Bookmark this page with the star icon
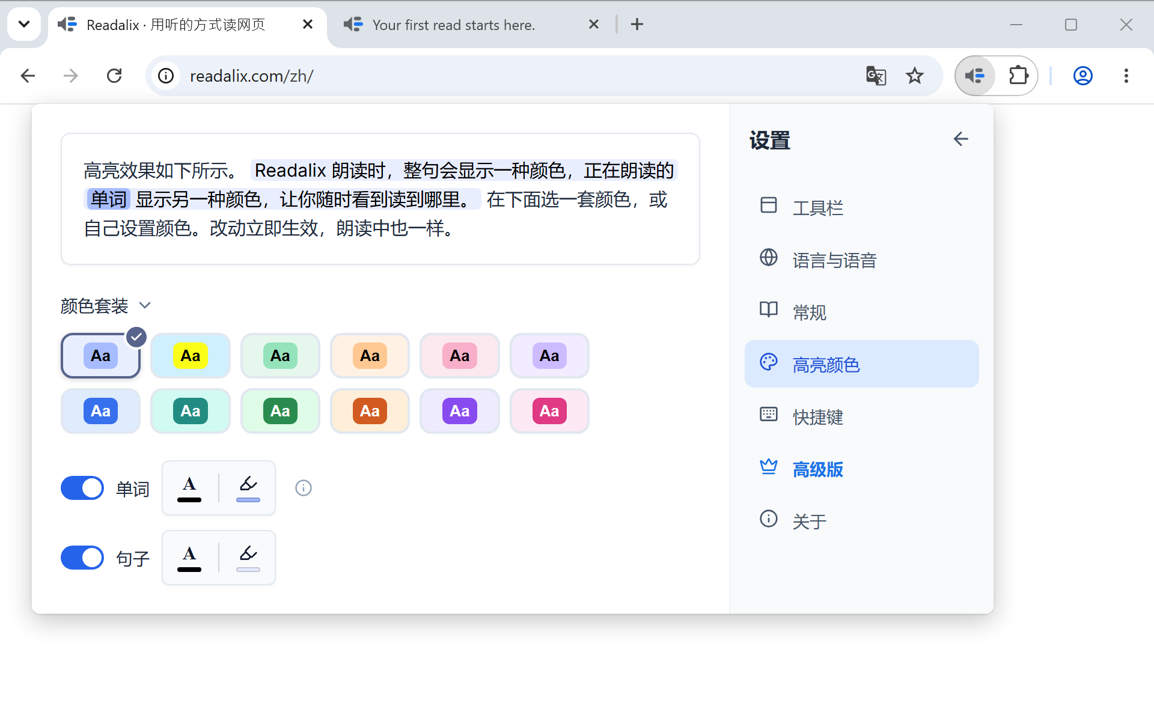1154x721 pixels. [915, 76]
